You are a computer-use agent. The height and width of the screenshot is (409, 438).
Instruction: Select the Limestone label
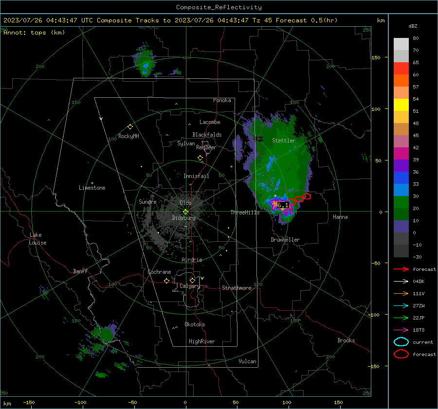click(92, 188)
